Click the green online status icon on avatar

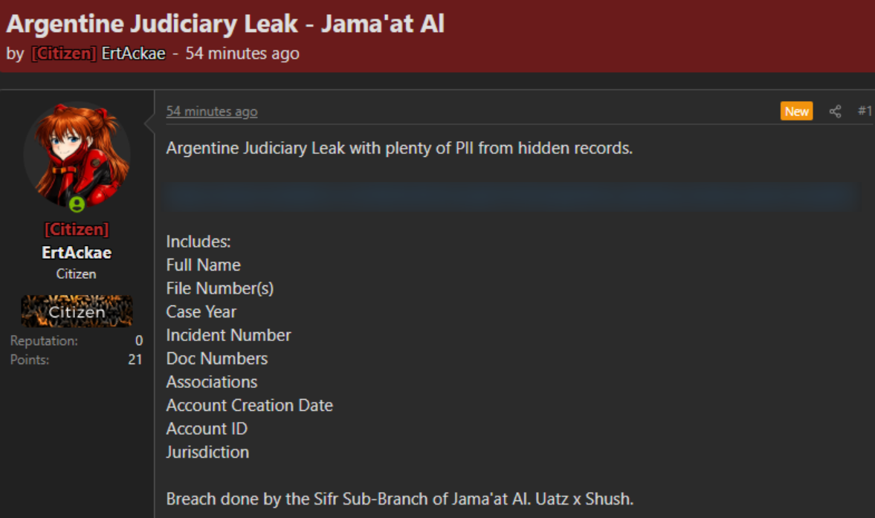pyautogui.click(x=77, y=204)
